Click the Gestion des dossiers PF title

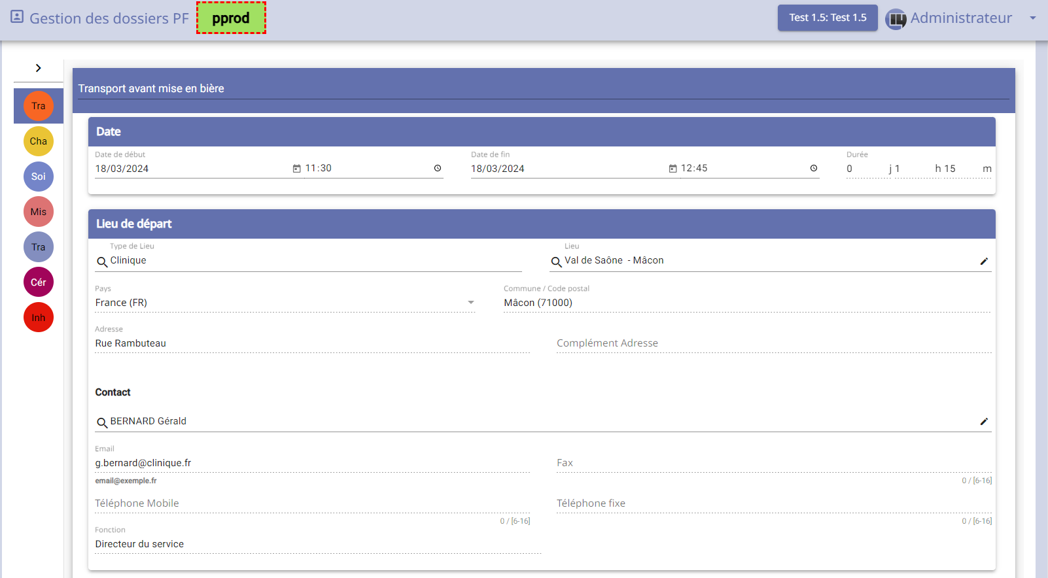click(x=109, y=18)
